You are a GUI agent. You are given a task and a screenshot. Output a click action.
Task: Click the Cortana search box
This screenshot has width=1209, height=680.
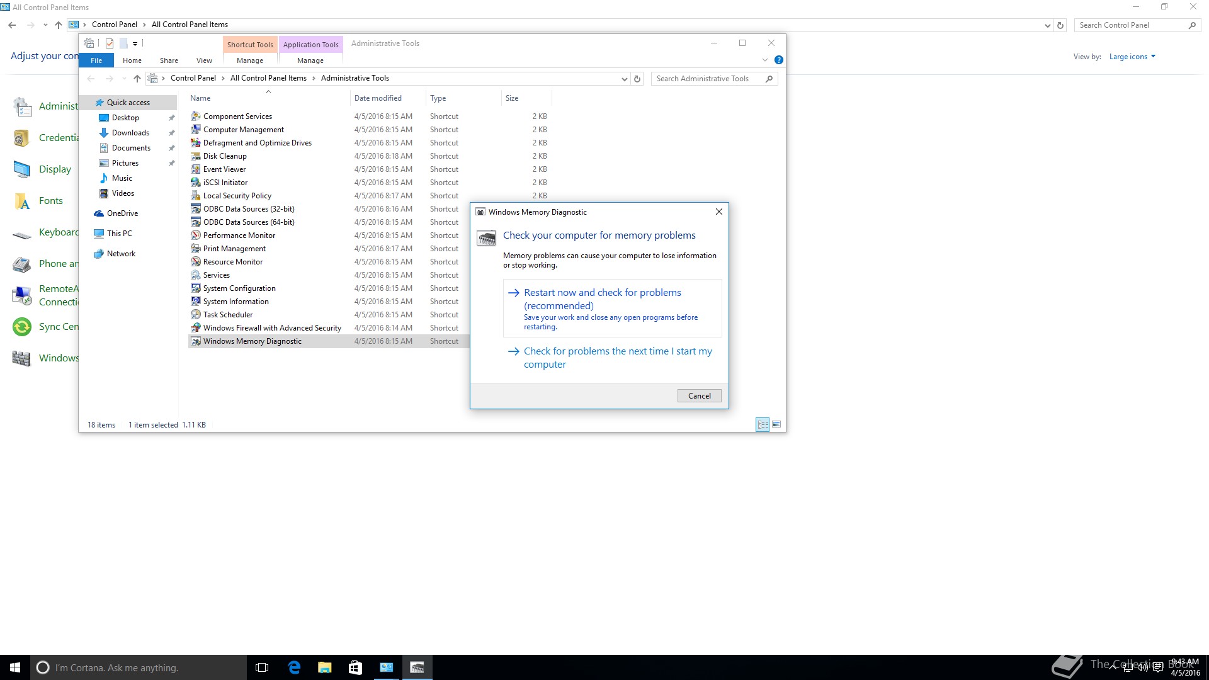tap(139, 667)
